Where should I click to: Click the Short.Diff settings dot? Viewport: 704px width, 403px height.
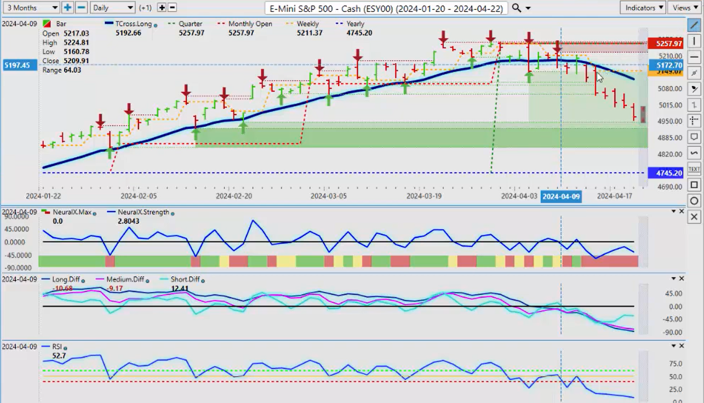tap(203, 280)
